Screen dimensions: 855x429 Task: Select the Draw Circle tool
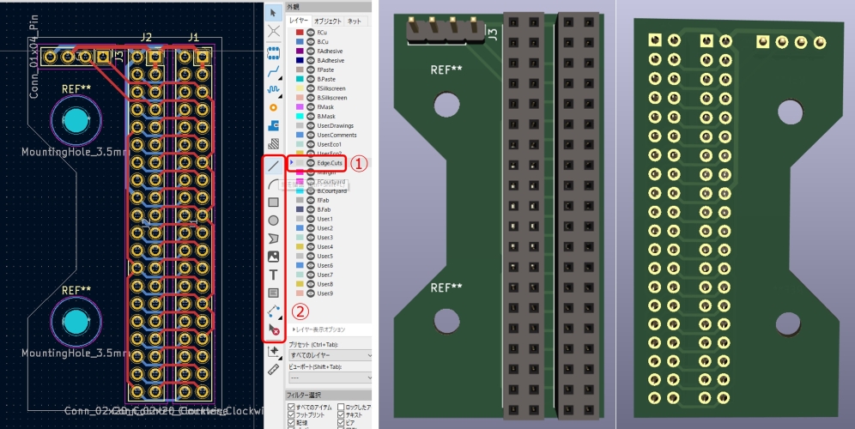pos(273,220)
